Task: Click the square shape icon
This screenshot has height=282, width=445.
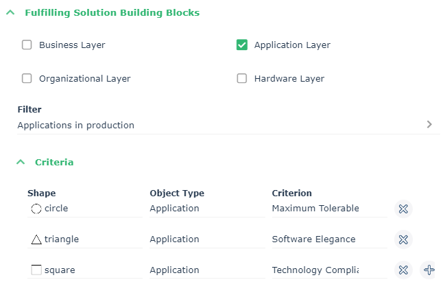Action: (x=36, y=270)
